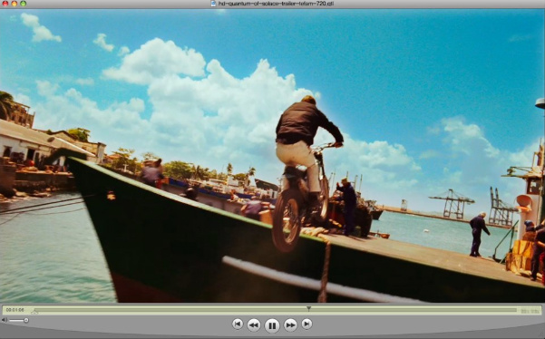Click the playhead marker on the timeline
Image resolution: width=545 pixels, height=339 pixels.
308,308
